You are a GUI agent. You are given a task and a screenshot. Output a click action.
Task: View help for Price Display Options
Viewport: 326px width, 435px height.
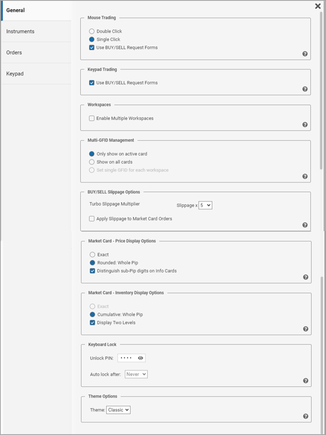306,277
